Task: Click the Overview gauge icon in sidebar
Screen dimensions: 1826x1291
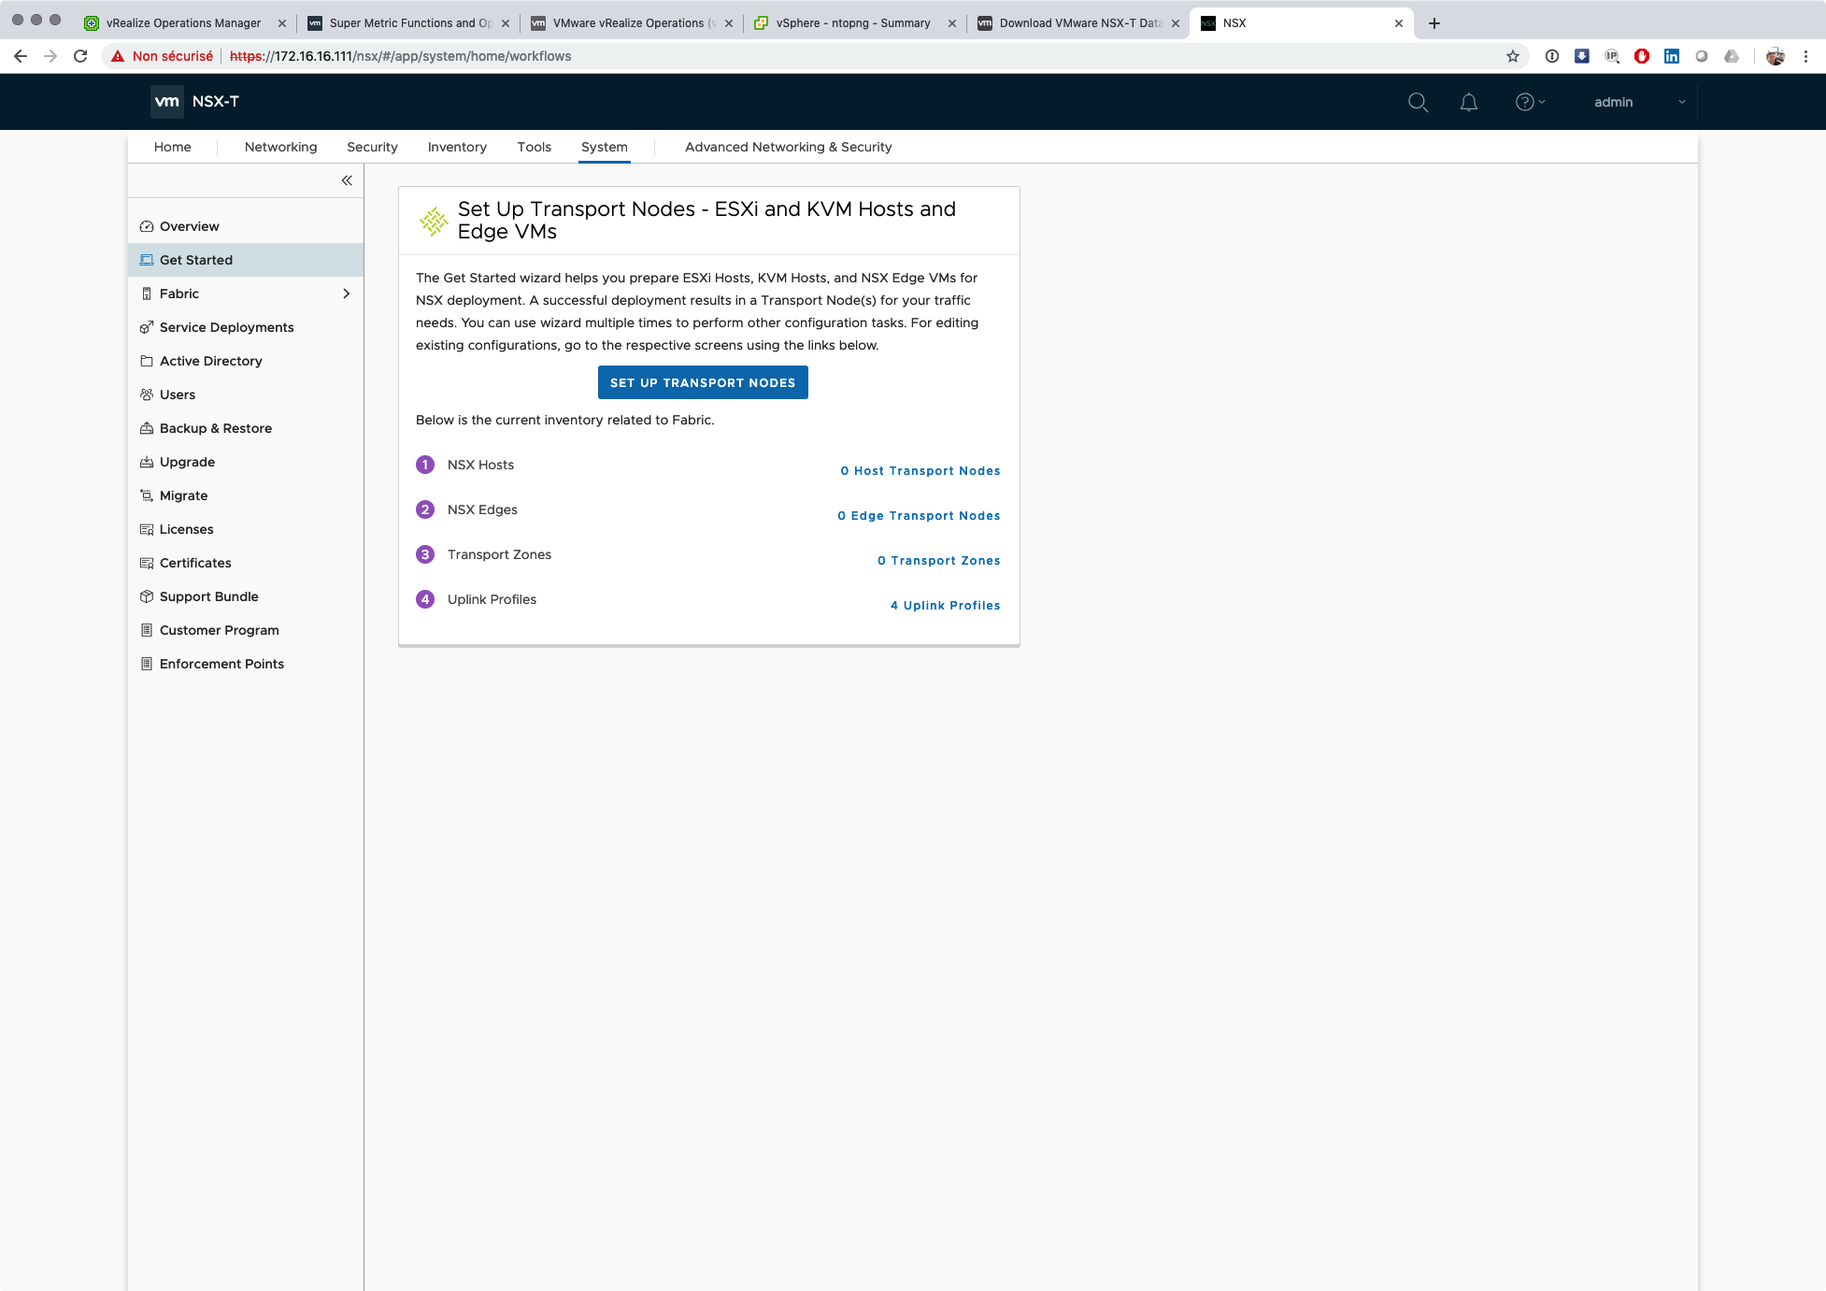Action: [147, 226]
